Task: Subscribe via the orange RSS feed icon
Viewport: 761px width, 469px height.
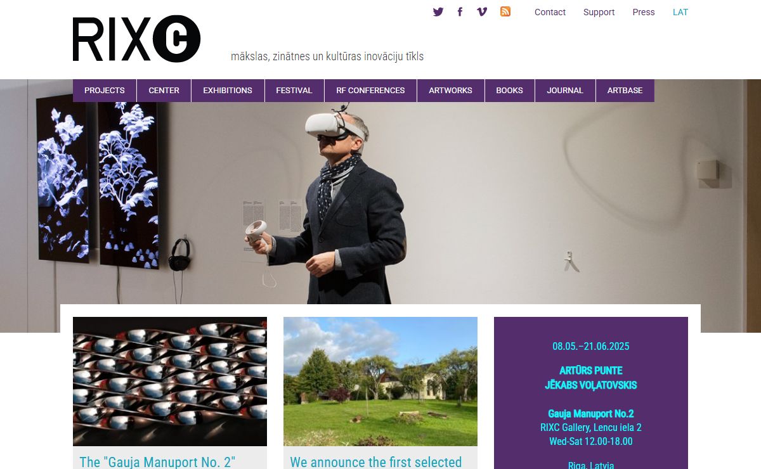Action: click(505, 11)
